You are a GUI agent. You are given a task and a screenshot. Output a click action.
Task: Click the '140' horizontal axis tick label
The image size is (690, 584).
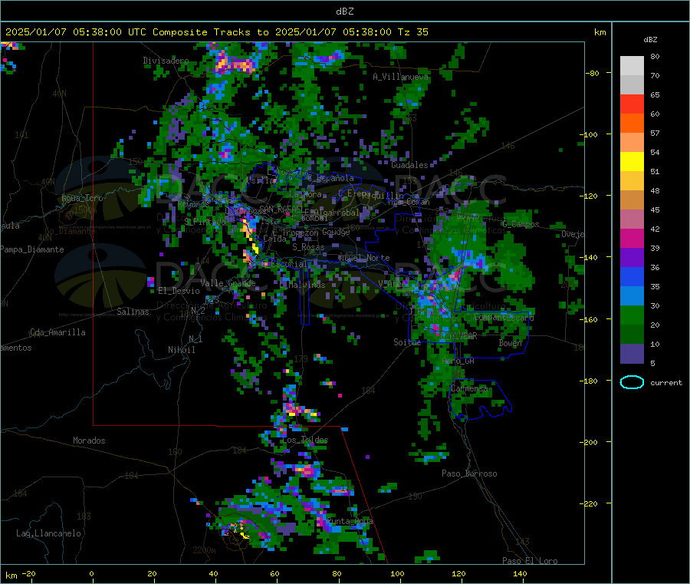click(520, 574)
